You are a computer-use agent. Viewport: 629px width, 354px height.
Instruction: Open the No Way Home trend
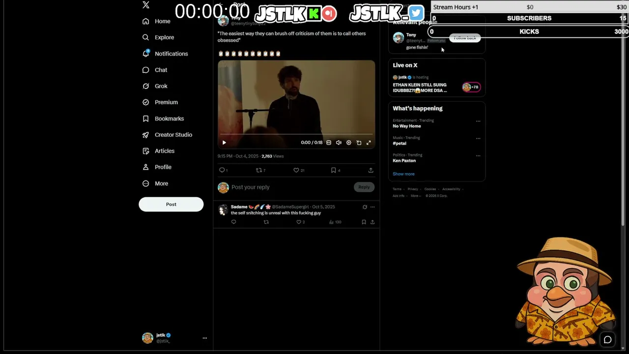coord(407,126)
